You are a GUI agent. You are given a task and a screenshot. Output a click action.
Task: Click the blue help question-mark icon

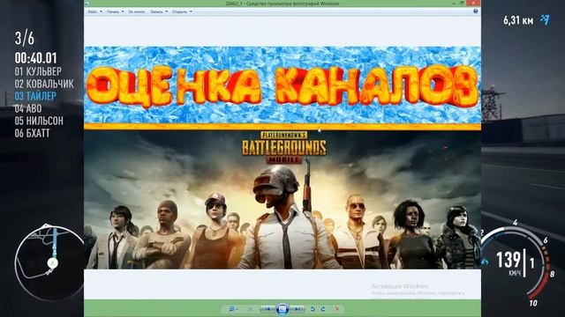click(x=475, y=11)
